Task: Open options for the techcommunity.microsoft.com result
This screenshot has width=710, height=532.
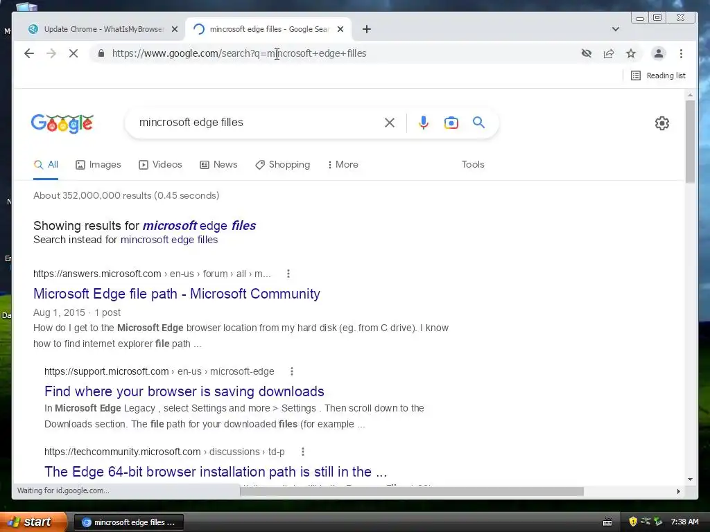Action: [x=303, y=452]
